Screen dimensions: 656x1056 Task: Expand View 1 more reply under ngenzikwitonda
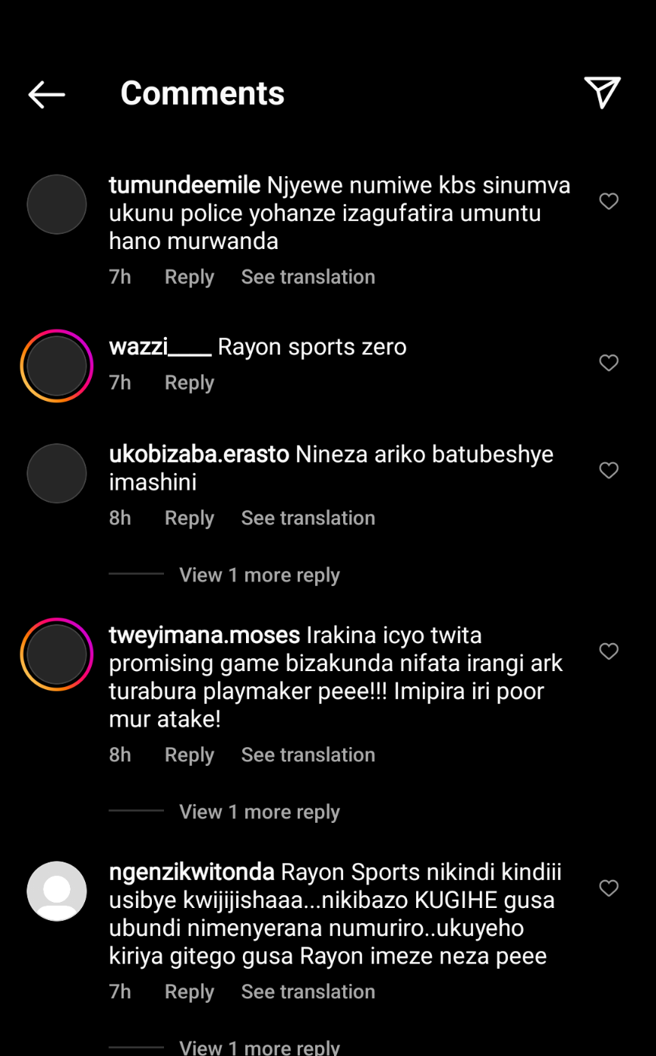(x=259, y=1047)
